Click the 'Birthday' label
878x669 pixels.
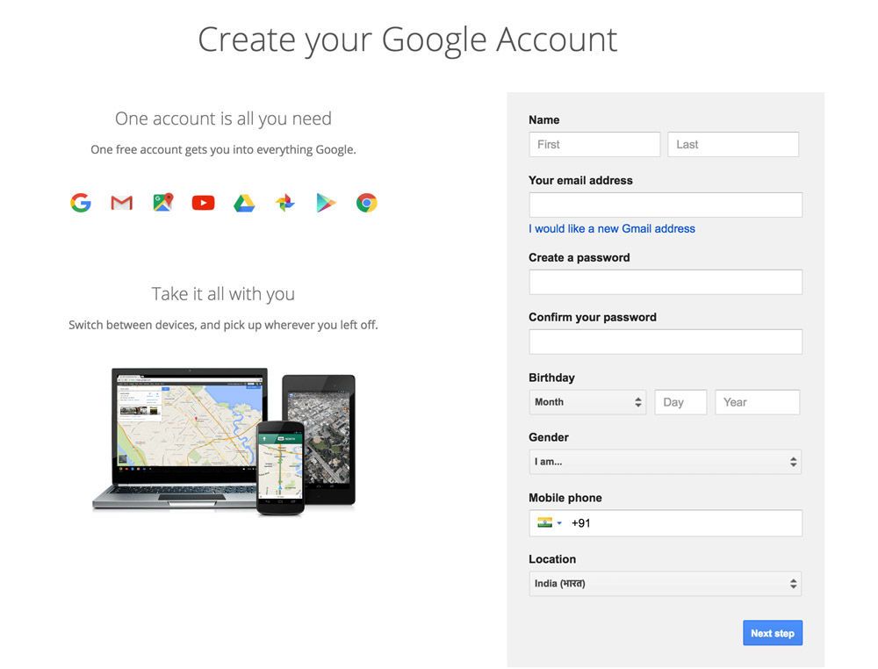(x=551, y=378)
